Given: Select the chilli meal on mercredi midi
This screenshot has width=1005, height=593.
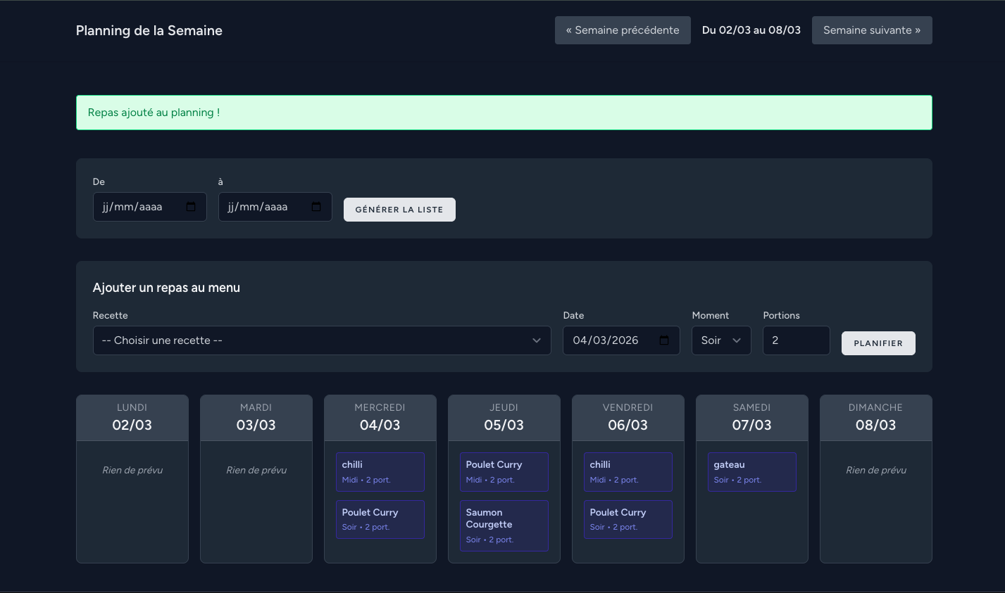Looking at the screenshot, I should point(380,471).
